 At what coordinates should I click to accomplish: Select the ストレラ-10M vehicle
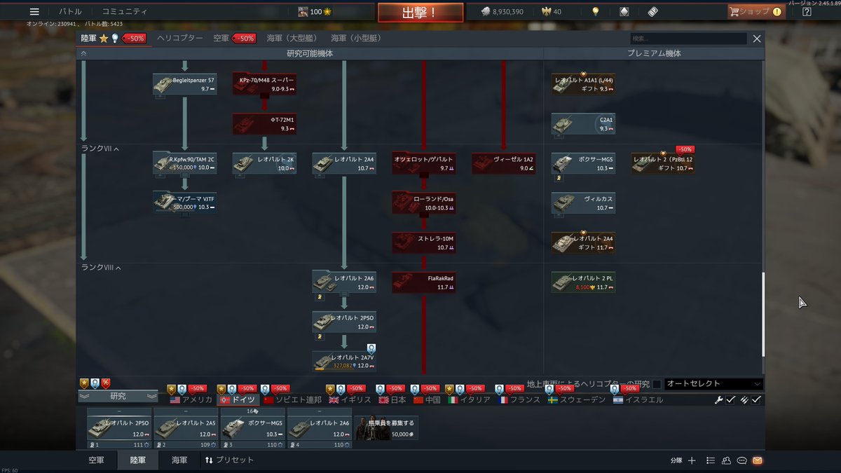(x=424, y=242)
